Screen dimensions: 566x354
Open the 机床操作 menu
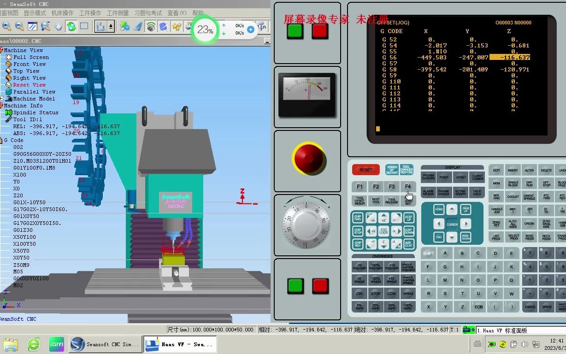click(62, 13)
